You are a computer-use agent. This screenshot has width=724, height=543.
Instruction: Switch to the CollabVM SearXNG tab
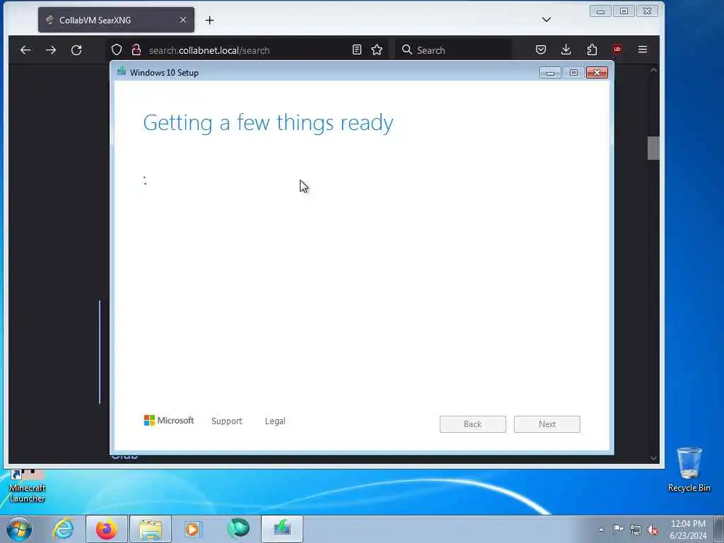(x=117, y=20)
